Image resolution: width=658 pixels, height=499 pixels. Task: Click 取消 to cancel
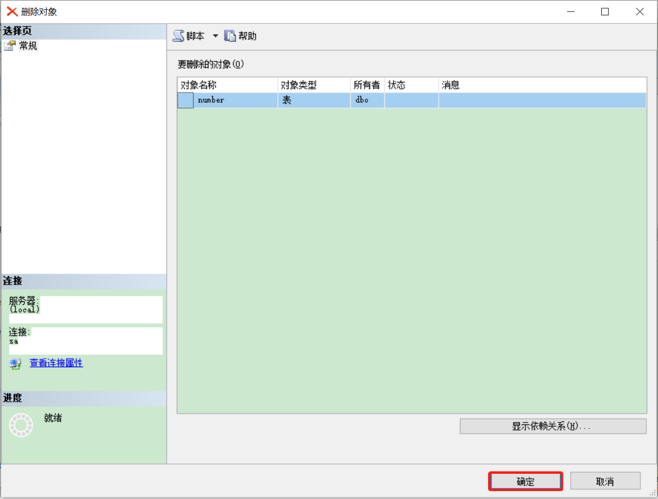[x=605, y=481]
